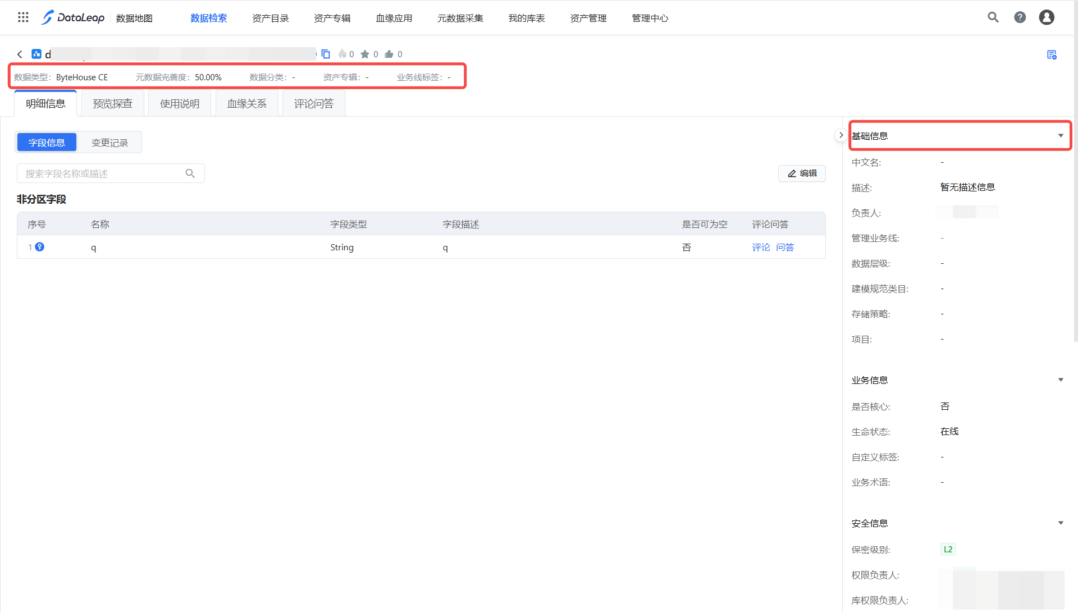Screen dimensions: 1078x613
Task: Click the 编辑 button
Action: [802, 173]
